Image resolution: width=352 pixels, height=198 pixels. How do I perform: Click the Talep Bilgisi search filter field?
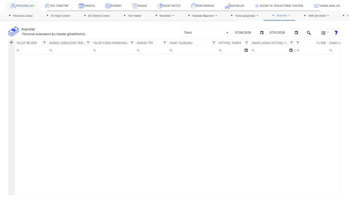coord(31,50)
